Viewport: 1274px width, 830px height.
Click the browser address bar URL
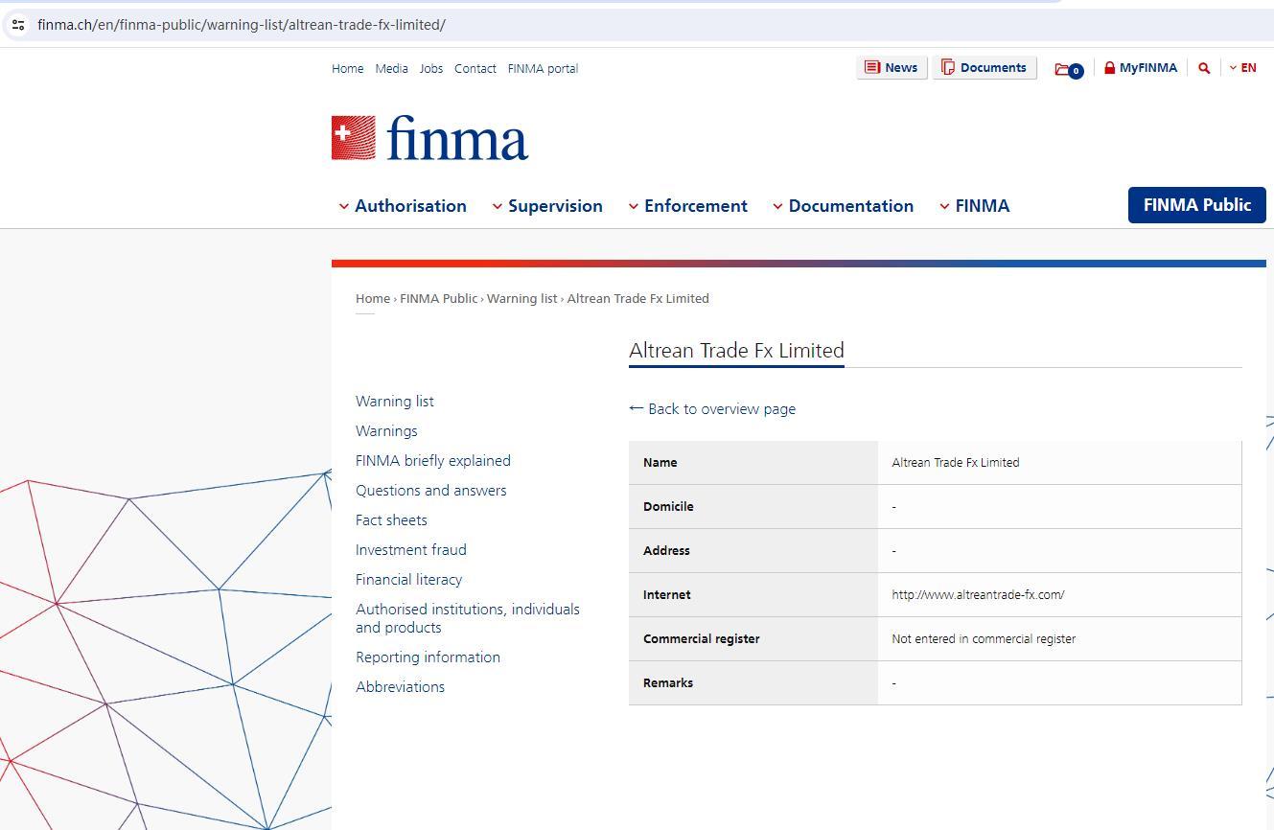[x=242, y=25]
